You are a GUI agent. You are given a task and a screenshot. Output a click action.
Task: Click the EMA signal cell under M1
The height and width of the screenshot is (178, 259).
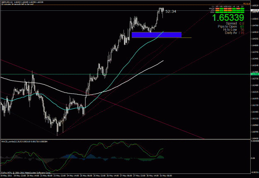click(x=217, y=12)
